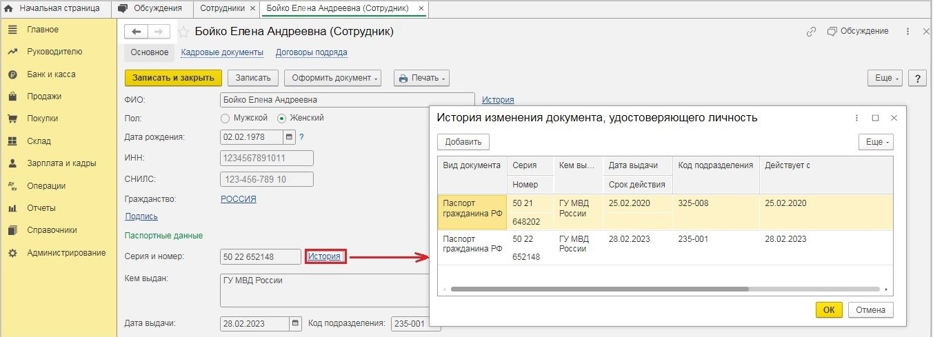
Task: Open calendar picker for Дата выдачи
Action: point(296,323)
